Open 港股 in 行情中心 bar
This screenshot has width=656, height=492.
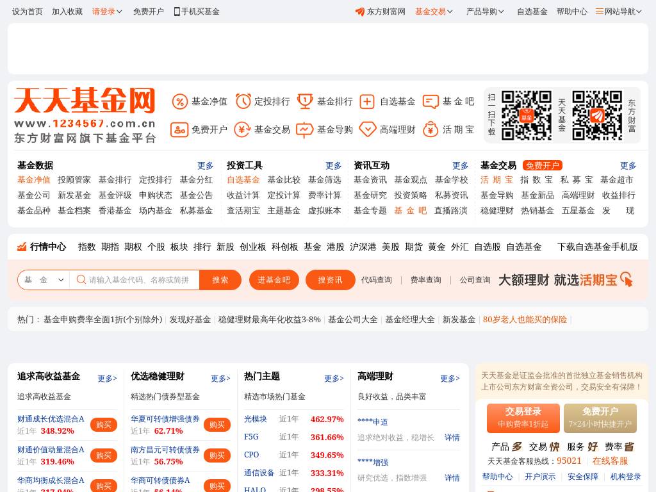335,247
